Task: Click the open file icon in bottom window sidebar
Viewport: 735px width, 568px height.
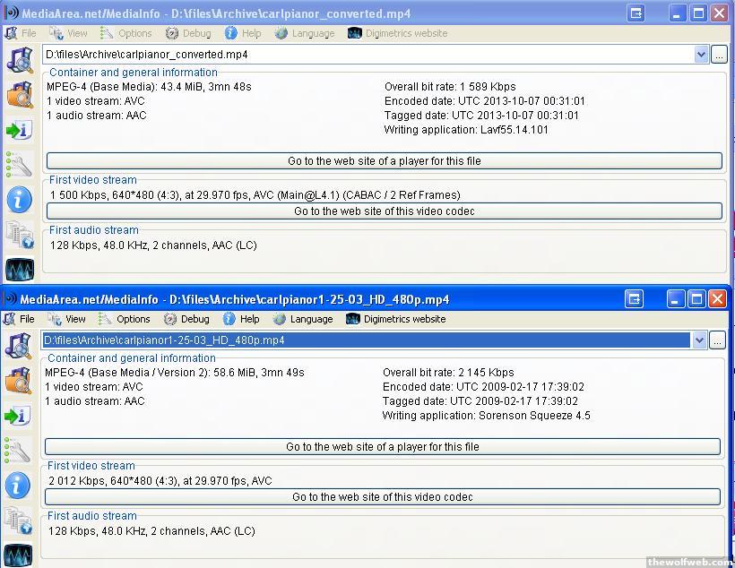Action: (x=19, y=346)
